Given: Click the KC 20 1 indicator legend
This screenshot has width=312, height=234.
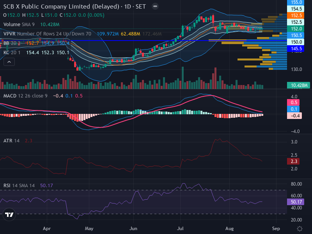Looking at the screenshot, I should click(x=12, y=53).
